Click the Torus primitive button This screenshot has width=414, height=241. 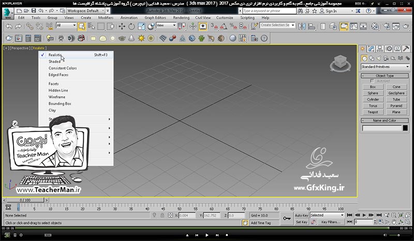[x=373, y=106]
